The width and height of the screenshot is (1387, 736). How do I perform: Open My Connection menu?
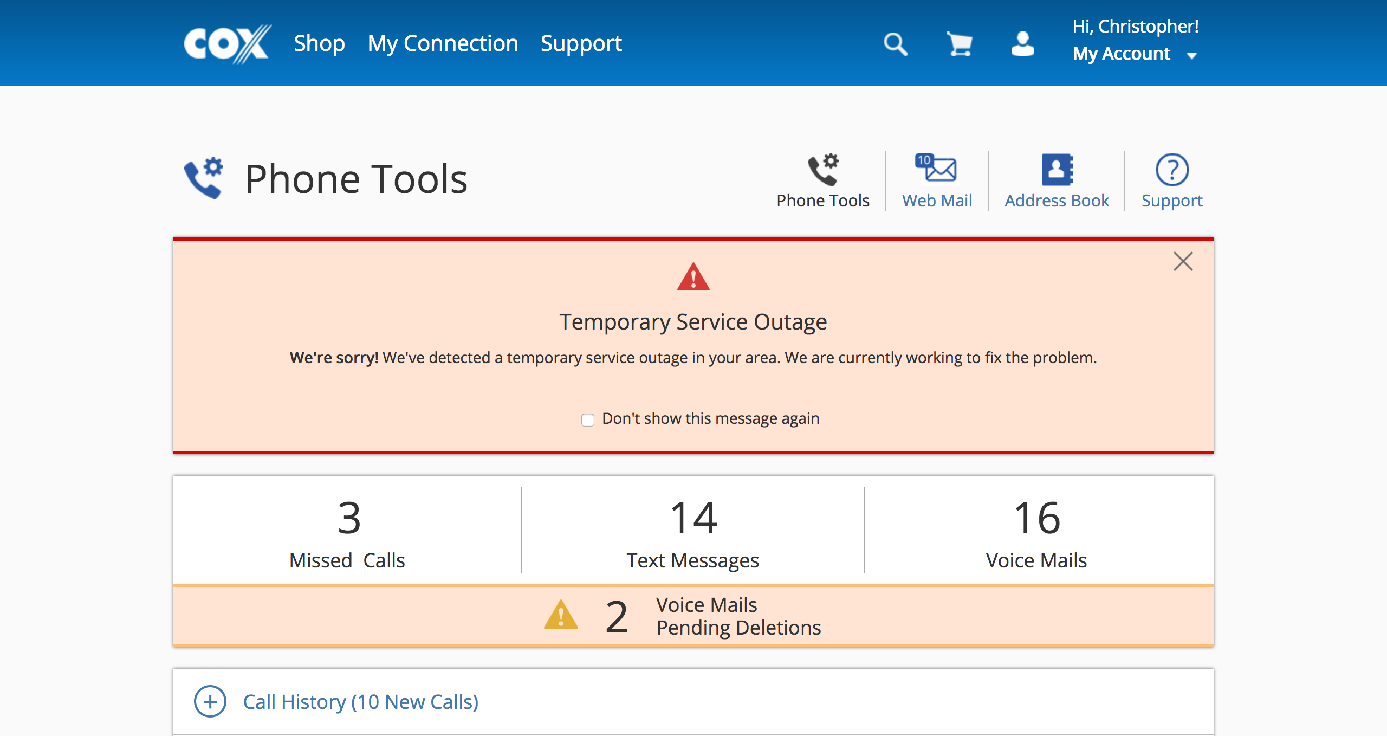click(443, 43)
